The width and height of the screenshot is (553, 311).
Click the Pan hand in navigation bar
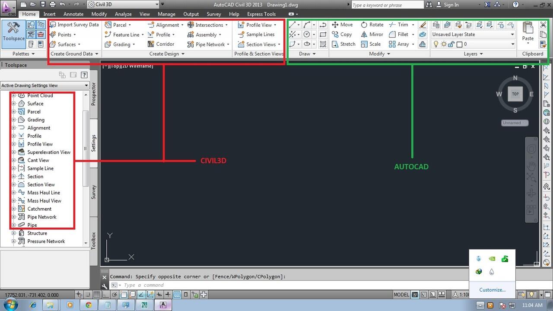531,166
